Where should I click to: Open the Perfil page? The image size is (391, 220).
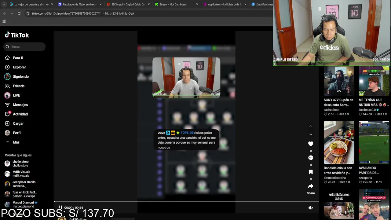point(17,133)
